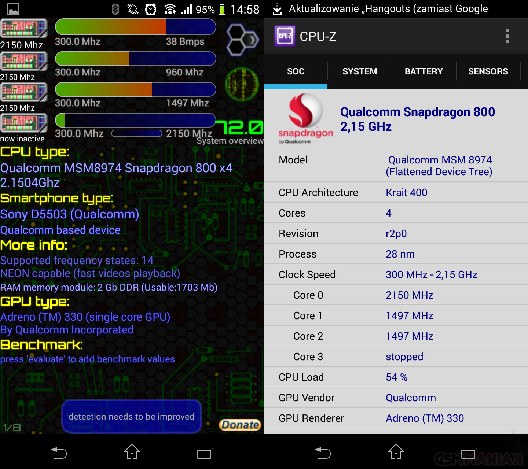
Task: Tap the Clock Speed row
Action: 396,274
